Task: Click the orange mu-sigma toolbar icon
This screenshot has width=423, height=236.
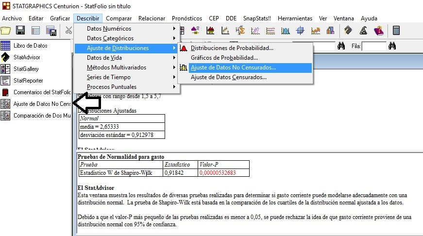Action: coord(240,31)
